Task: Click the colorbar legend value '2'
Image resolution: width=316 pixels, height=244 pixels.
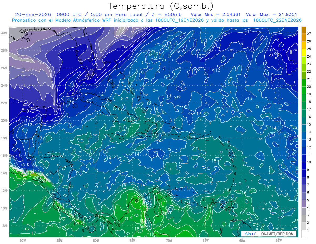Action: tap(308, 223)
